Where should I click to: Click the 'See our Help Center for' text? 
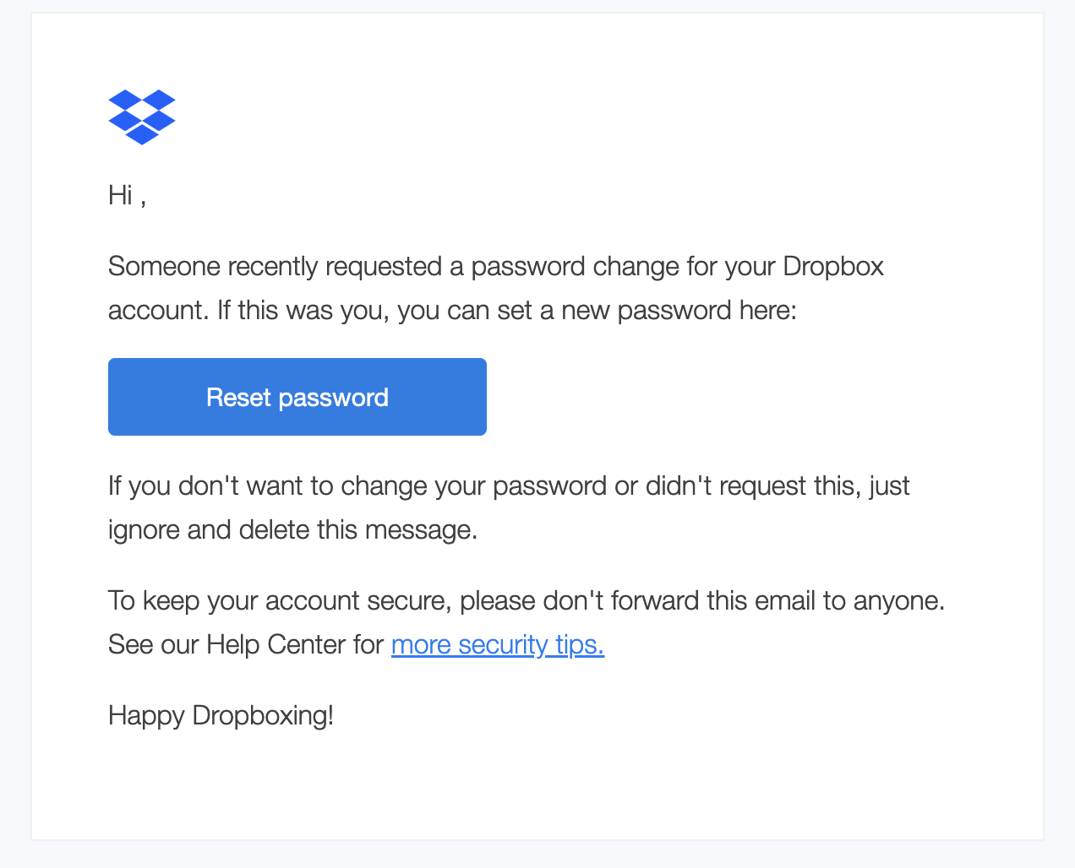coord(246,645)
